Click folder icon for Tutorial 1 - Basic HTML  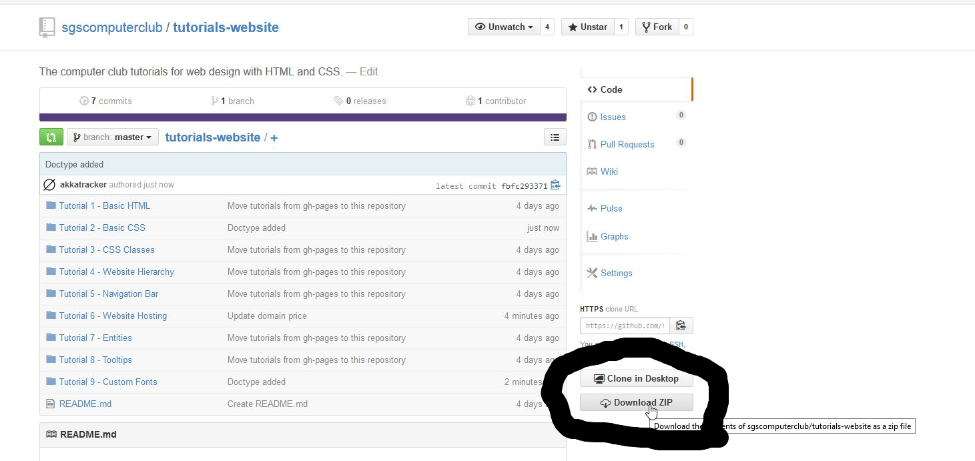(x=51, y=205)
